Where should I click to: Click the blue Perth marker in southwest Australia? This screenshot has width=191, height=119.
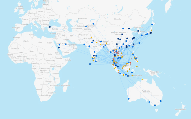tap(129, 99)
